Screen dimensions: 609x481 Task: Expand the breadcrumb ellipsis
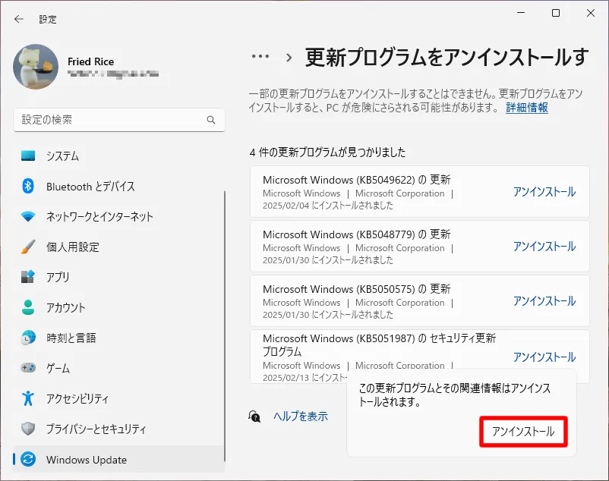(x=260, y=57)
